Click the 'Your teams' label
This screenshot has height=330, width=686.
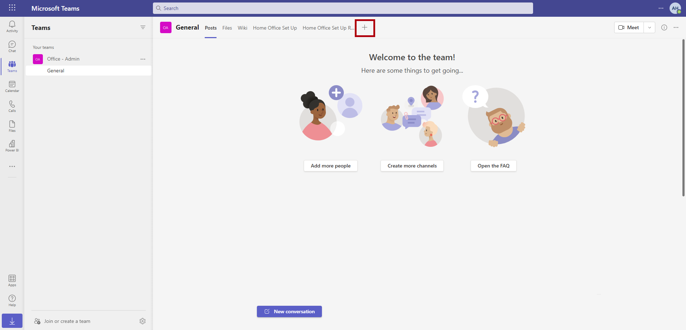(44, 47)
